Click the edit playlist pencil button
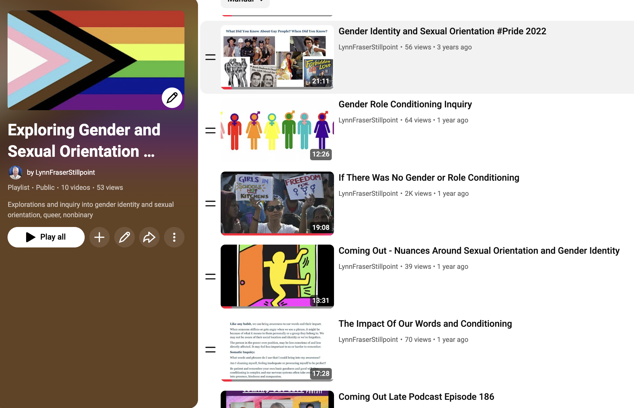 [124, 237]
